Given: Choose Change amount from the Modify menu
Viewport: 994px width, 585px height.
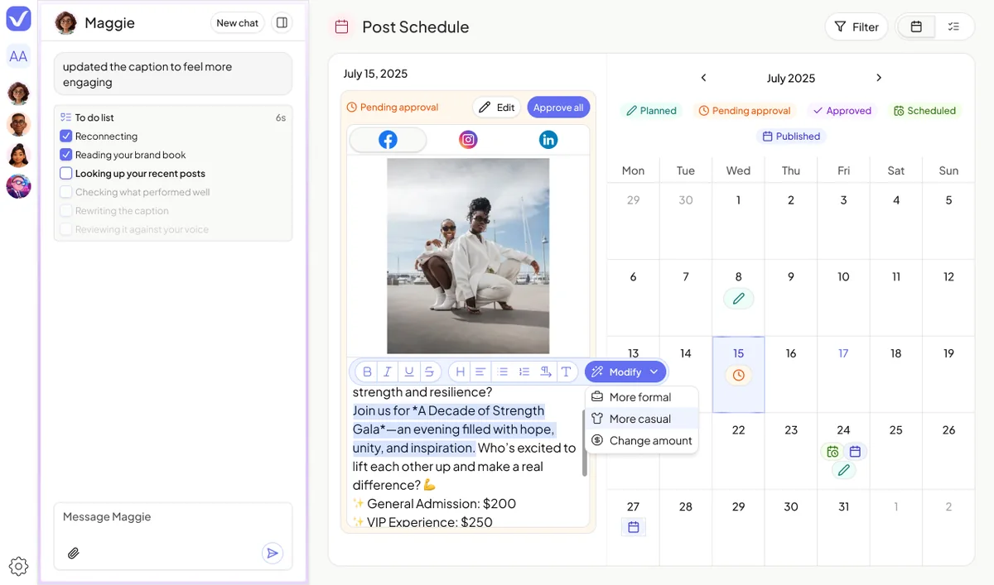Looking at the screenshot, I should click(x=641, y=440).
